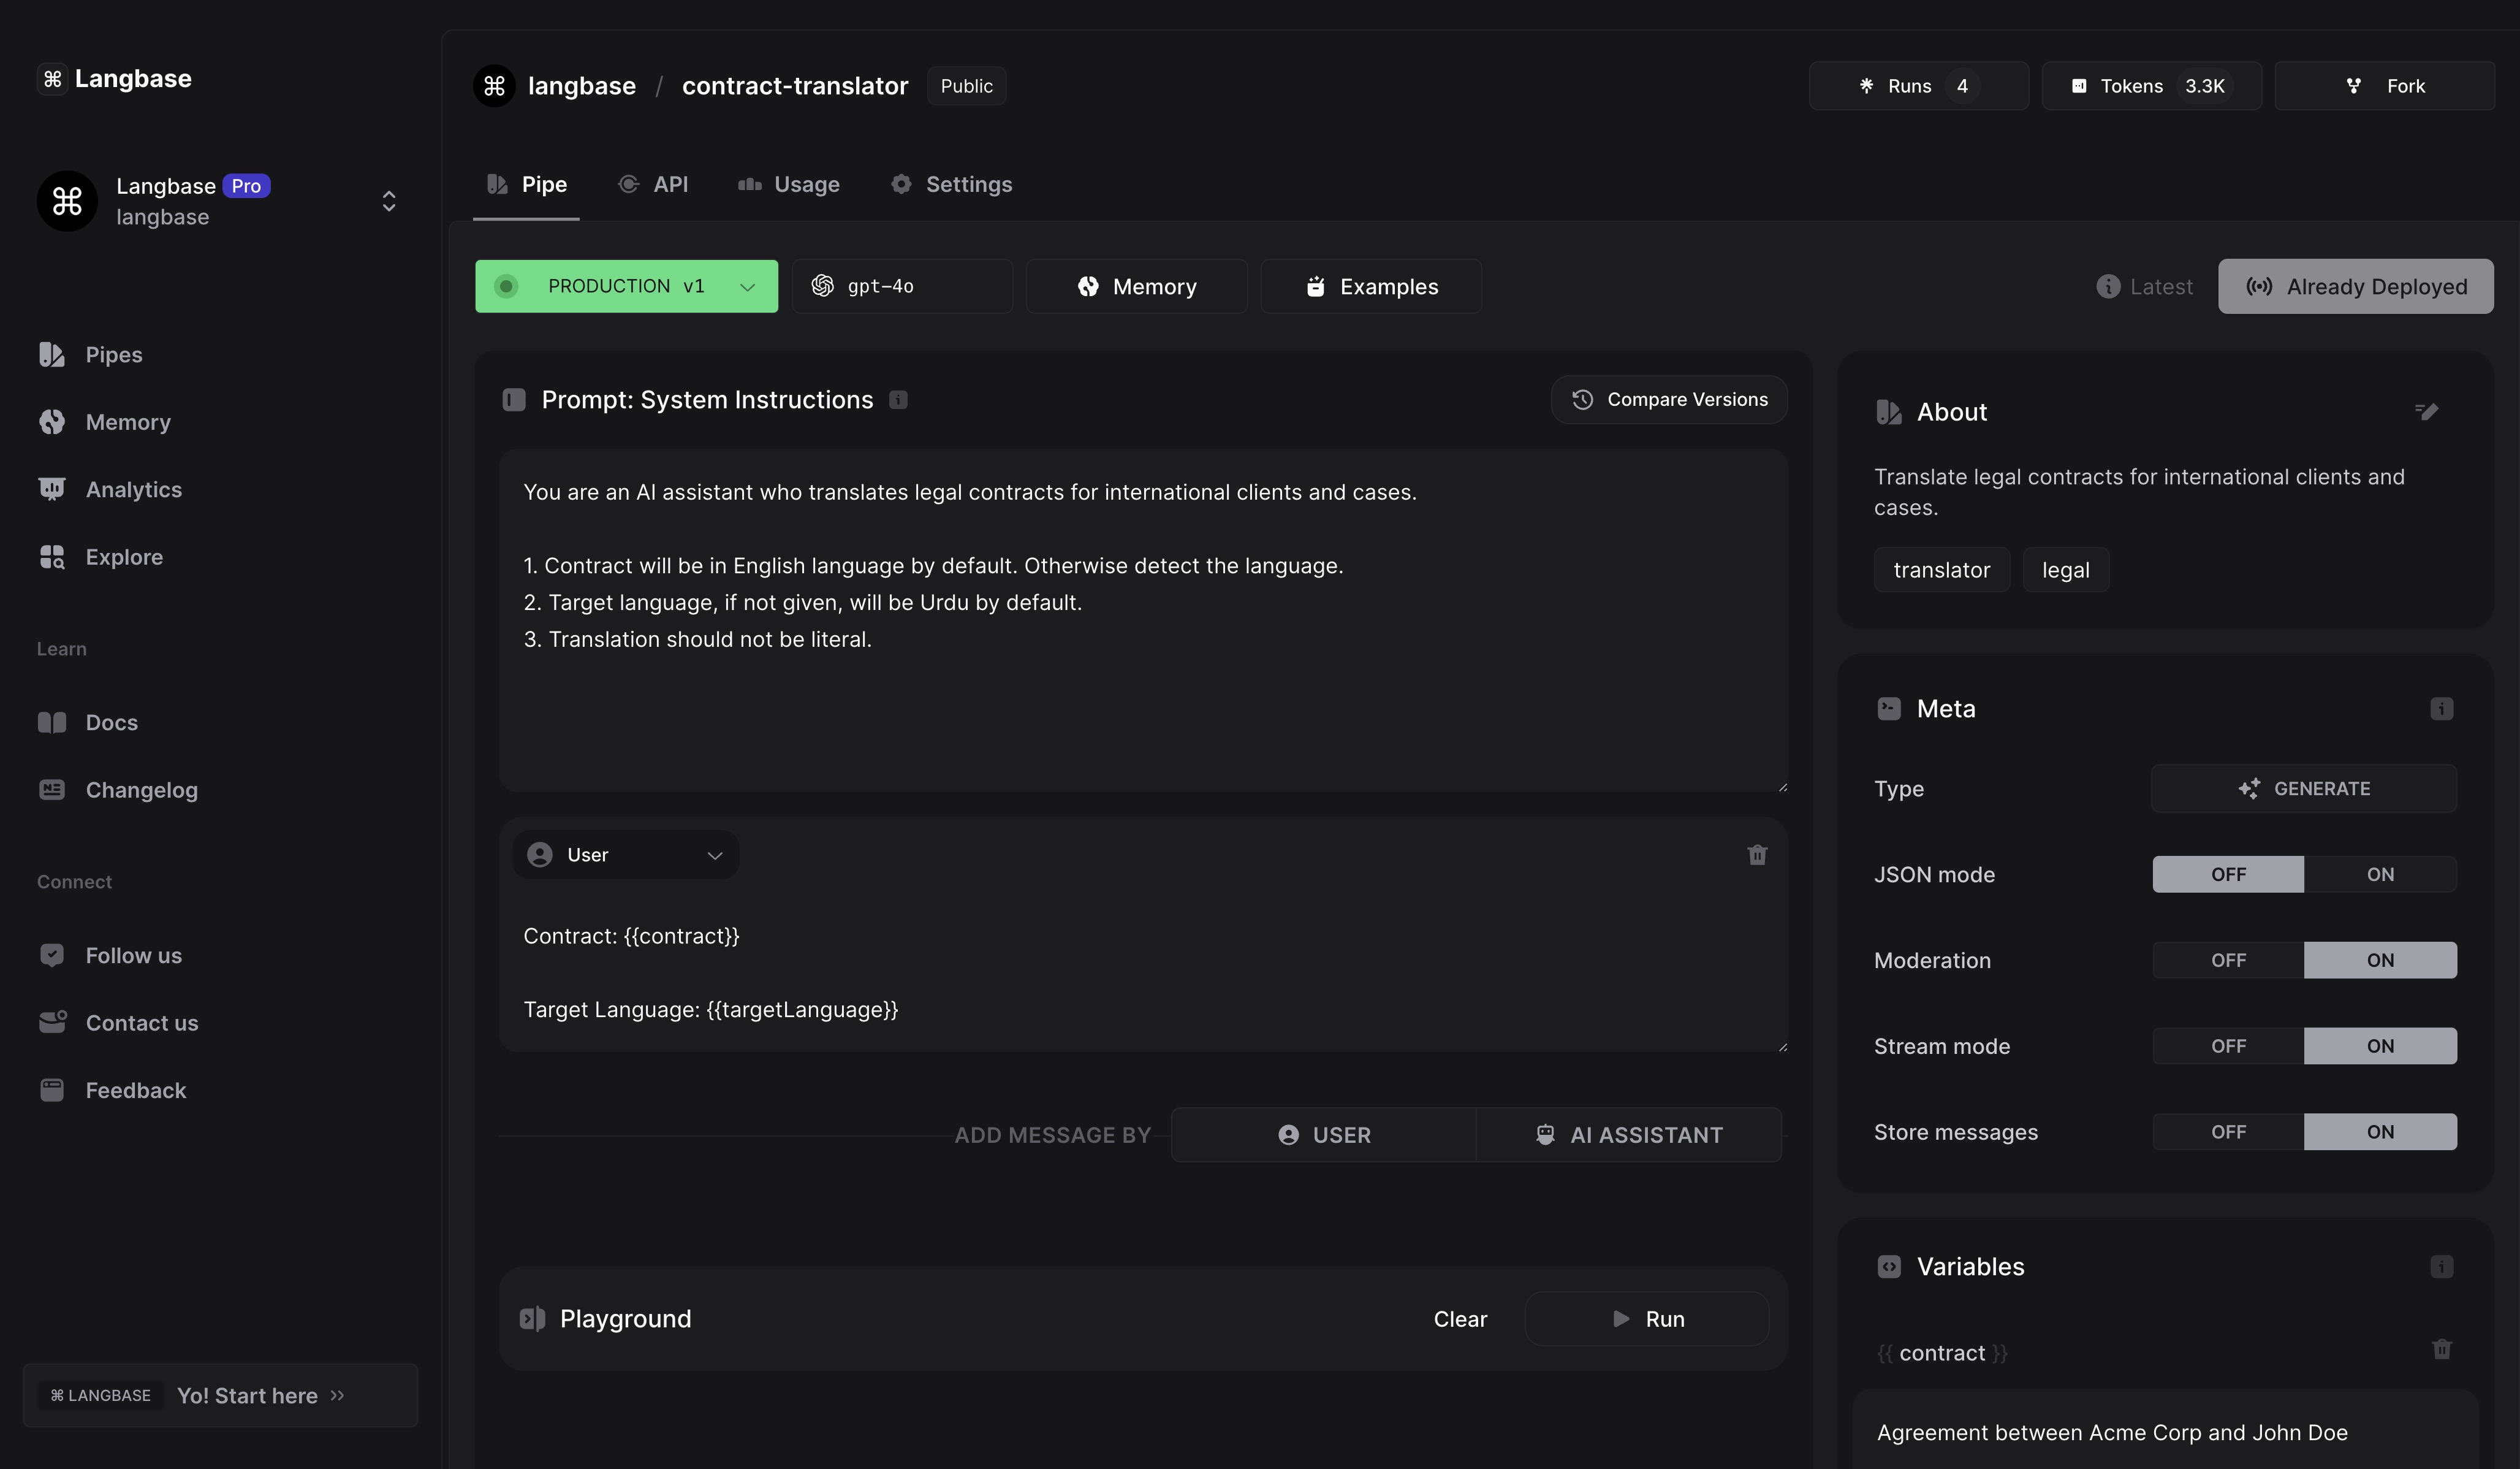Click the Compare Versions button
2520x1469 pixels.
[1668, 400]
